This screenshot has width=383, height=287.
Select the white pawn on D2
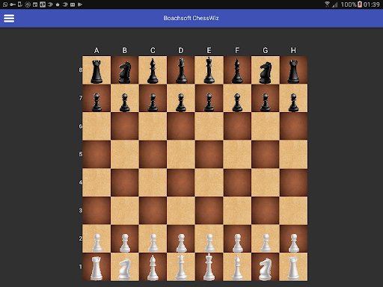[x=181, y=238]
